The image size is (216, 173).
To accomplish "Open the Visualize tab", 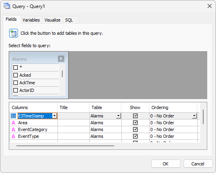I will point(52,20).
